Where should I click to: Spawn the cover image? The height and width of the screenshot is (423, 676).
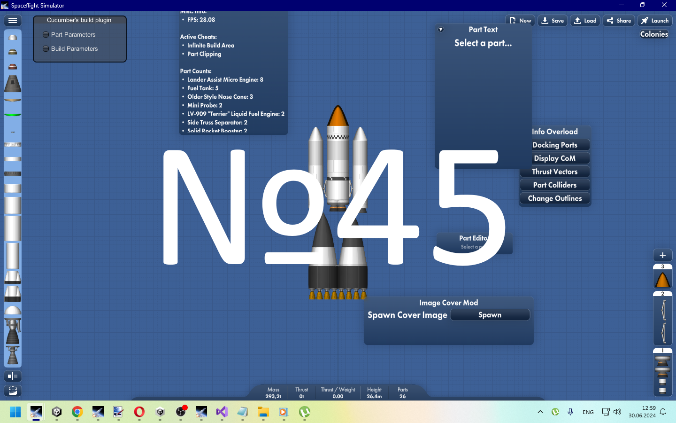(x=490, y=315)
